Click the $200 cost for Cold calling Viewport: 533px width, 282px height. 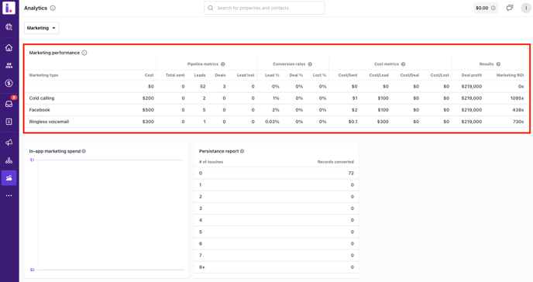[x=148, y=98]
